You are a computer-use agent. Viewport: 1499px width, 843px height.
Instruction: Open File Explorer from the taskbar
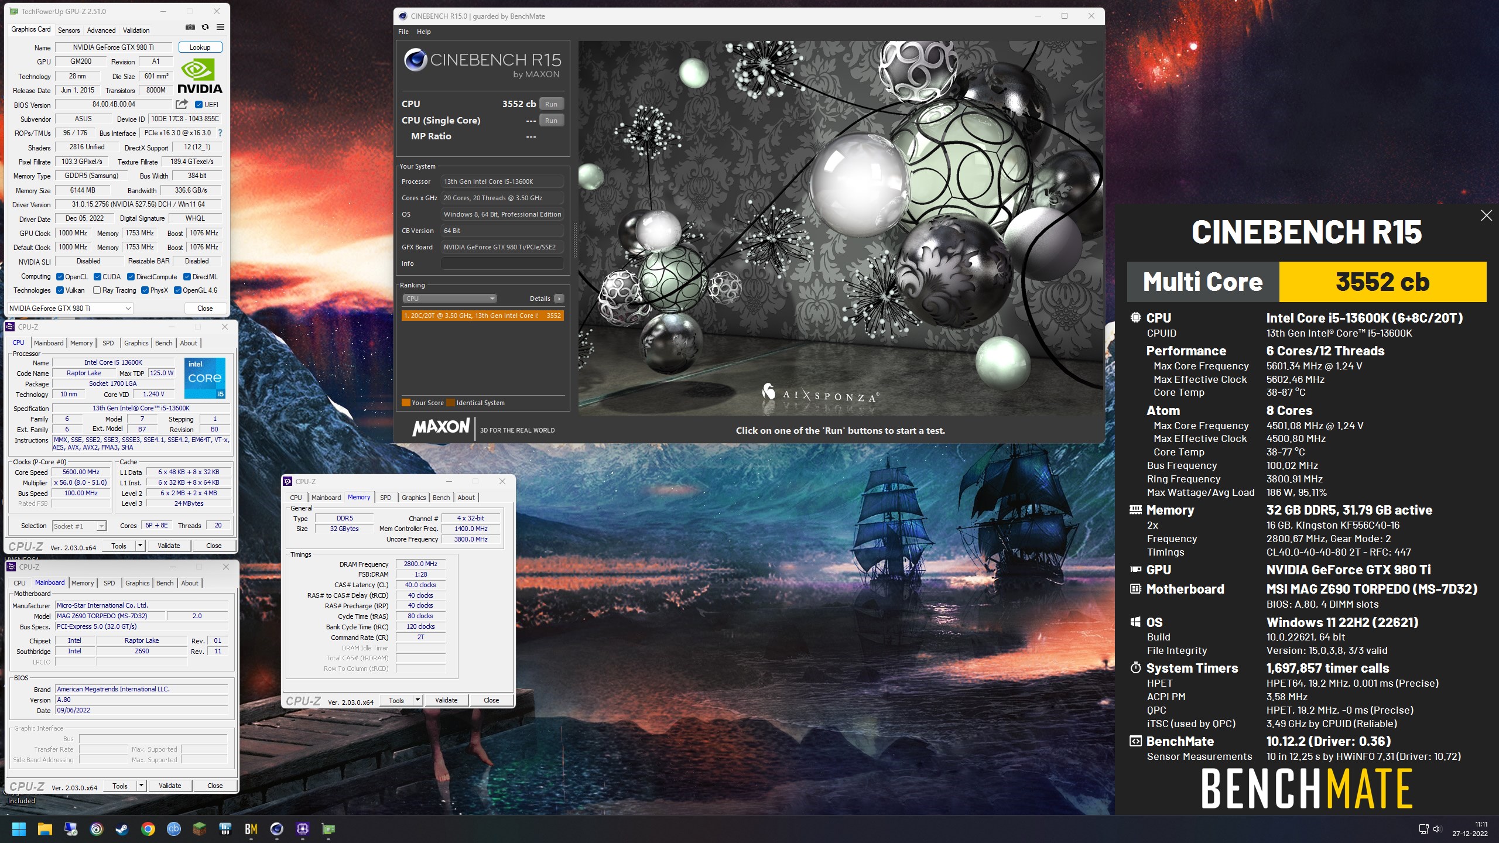coord(45,829)
